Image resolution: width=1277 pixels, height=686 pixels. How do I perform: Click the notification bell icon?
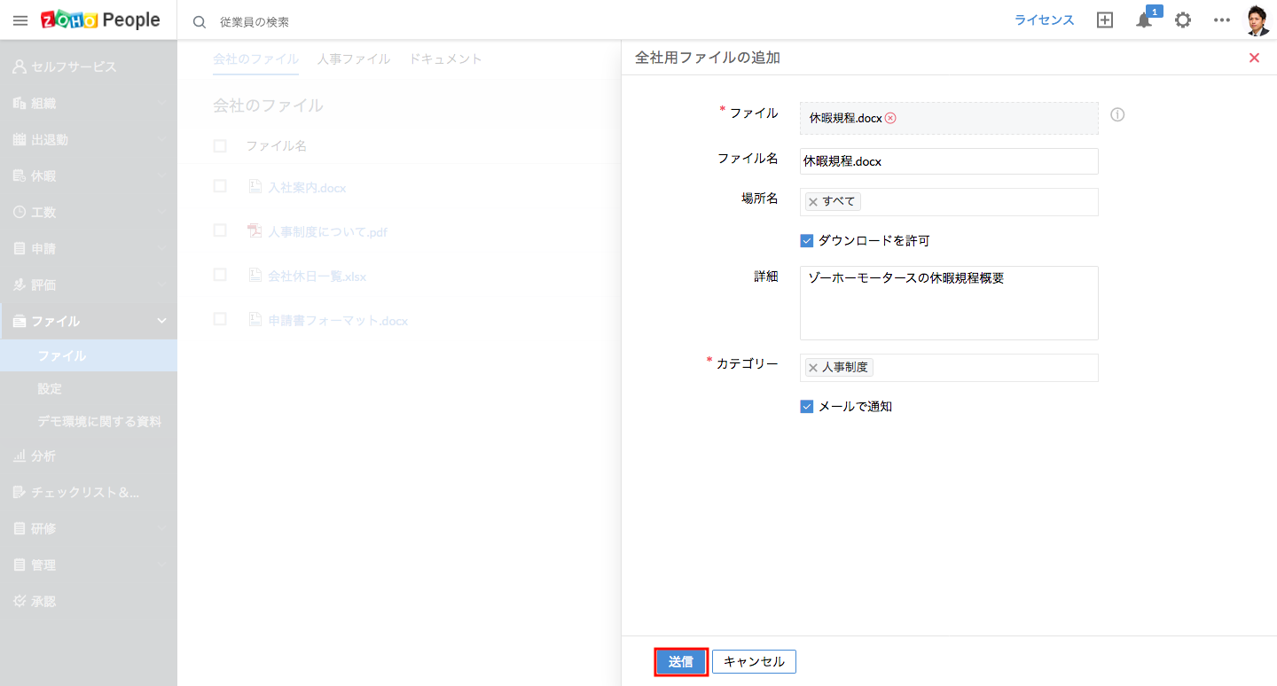tap(1144, 20)
